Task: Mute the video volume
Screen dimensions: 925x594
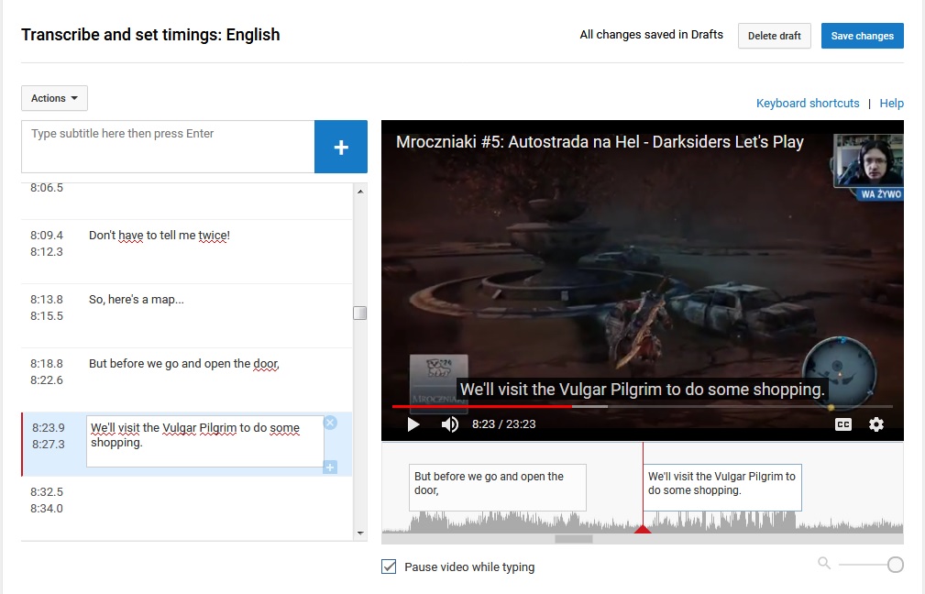Action: click(x=449, y=424)
